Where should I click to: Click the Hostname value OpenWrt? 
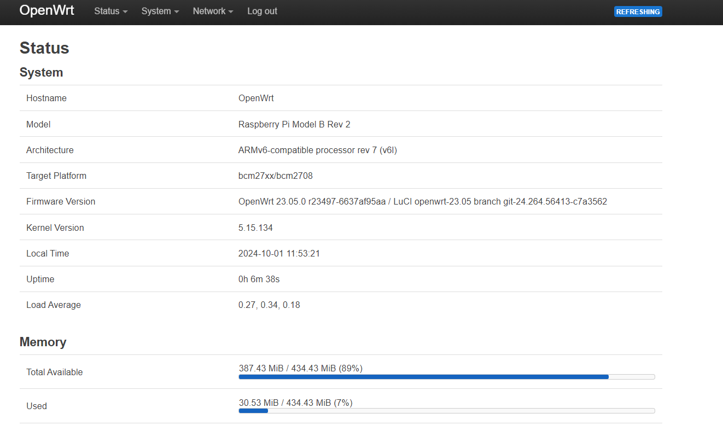coord(256,98)
